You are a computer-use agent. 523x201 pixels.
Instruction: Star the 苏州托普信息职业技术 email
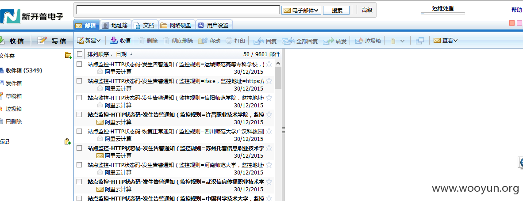point(269,148)
